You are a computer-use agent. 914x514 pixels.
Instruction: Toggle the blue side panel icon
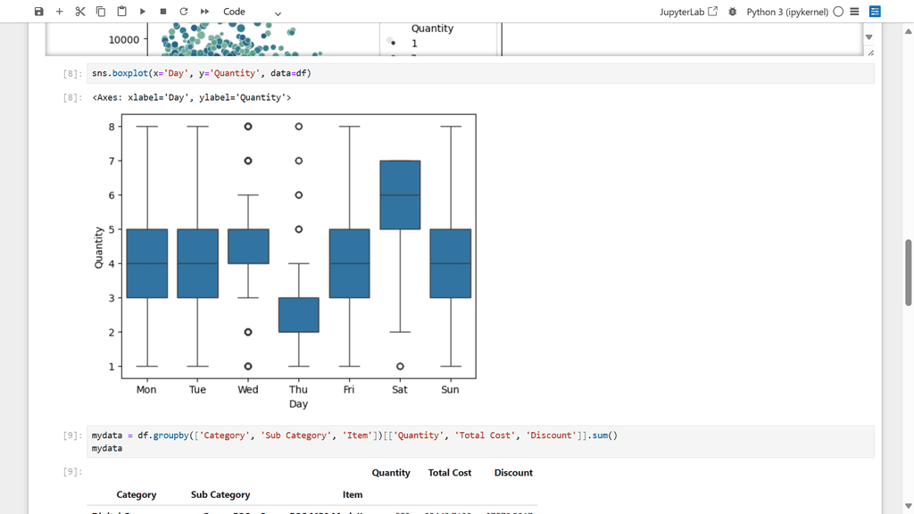click(x=875, y=12)
